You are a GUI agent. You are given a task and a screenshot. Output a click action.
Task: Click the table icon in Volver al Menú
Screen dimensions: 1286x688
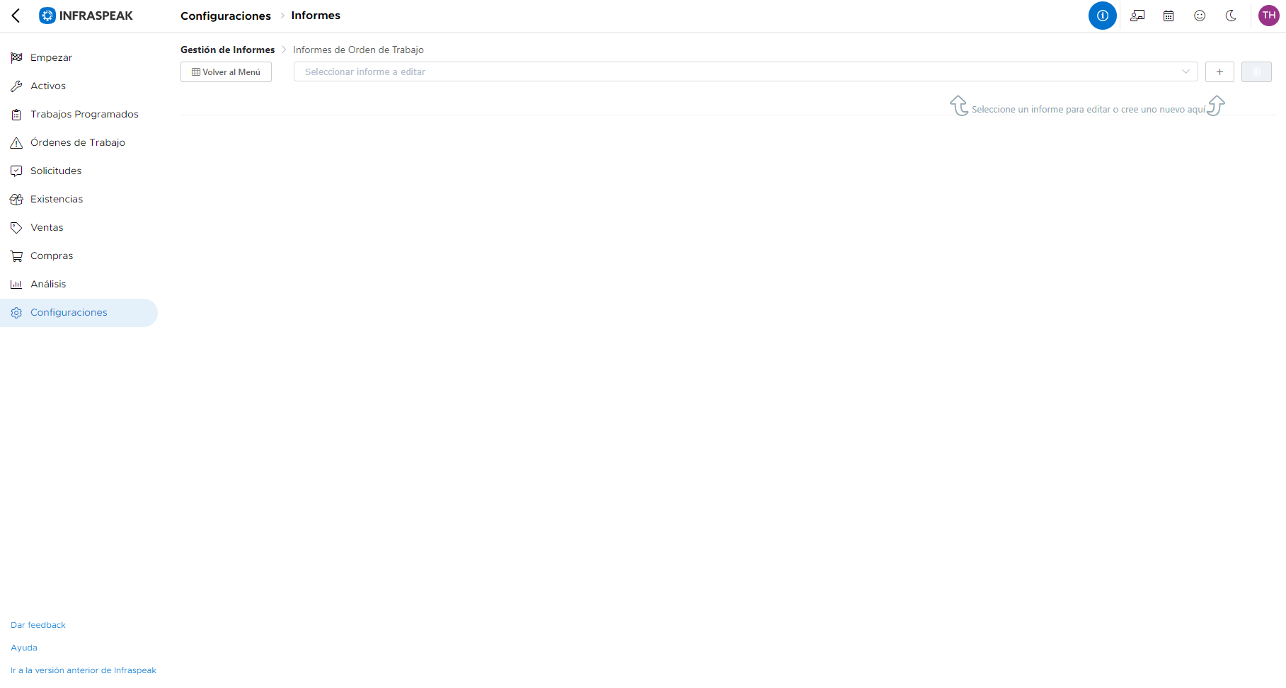196,72
